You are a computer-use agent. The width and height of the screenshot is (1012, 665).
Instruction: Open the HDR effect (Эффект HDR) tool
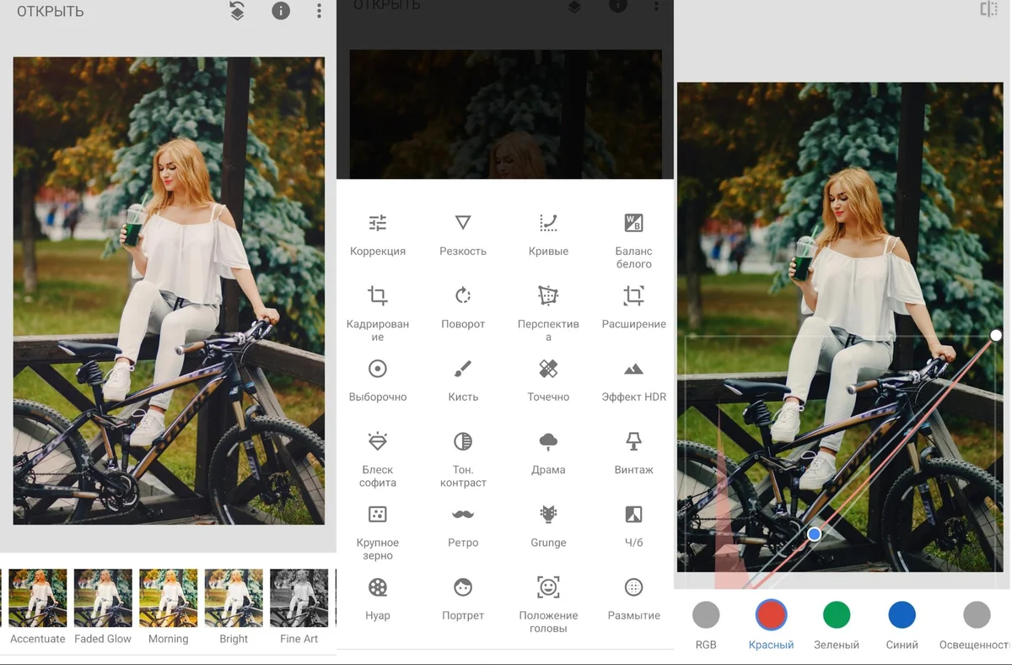[633, 380]
